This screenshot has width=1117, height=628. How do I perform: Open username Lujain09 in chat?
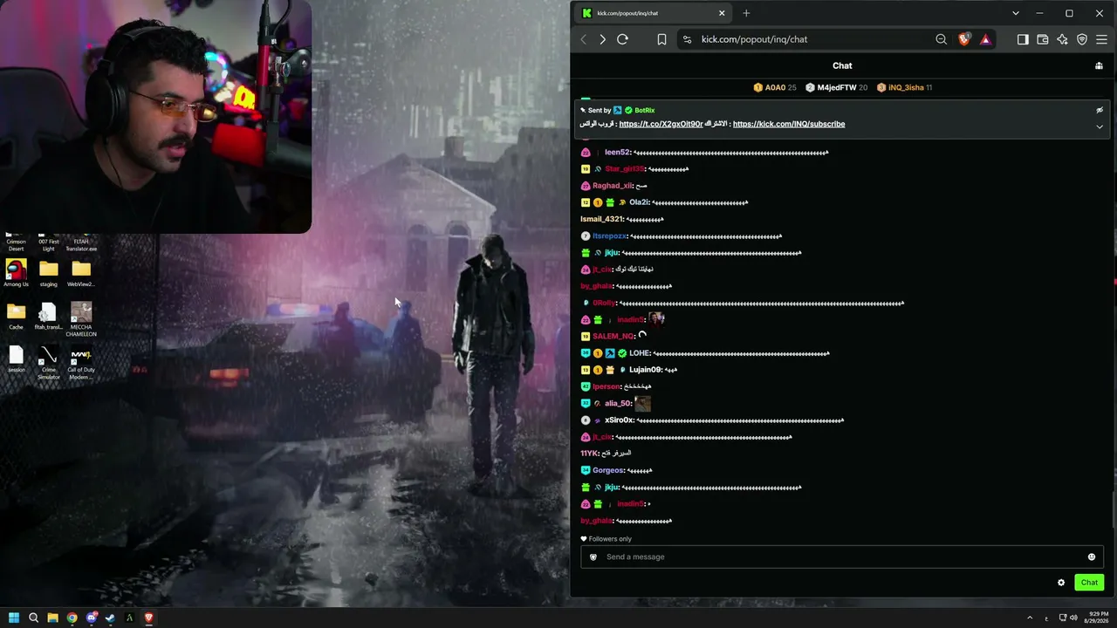647,370
